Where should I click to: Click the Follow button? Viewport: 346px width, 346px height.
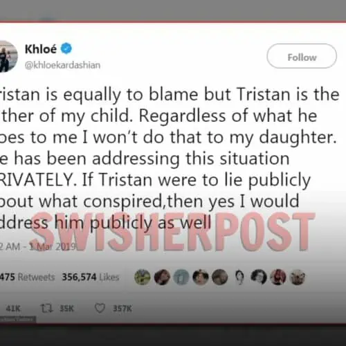302,56
